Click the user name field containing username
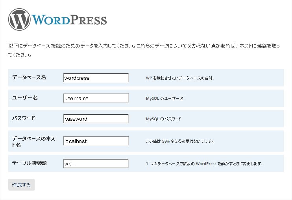This screenshot has height=200, width=292. (96, 98)
